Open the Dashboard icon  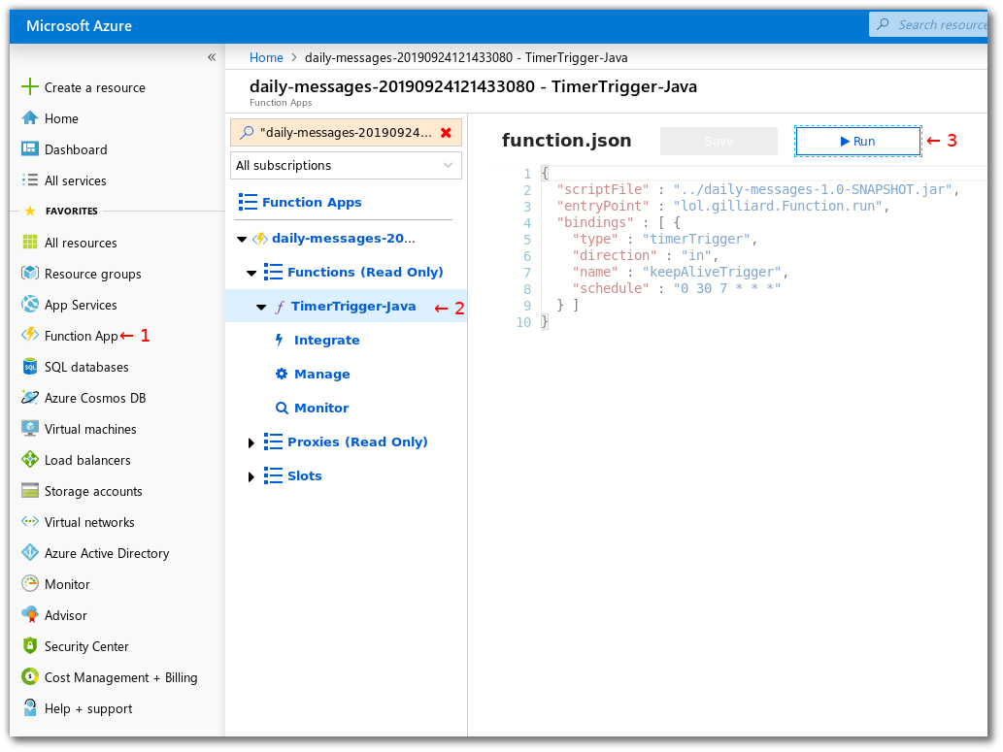point(29,149)
